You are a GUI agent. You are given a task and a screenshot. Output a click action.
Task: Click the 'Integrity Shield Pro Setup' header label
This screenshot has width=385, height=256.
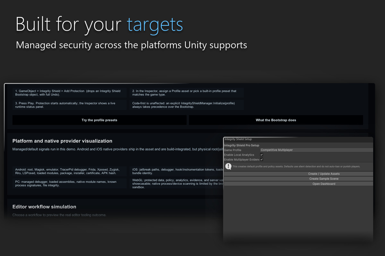[242, 145]
